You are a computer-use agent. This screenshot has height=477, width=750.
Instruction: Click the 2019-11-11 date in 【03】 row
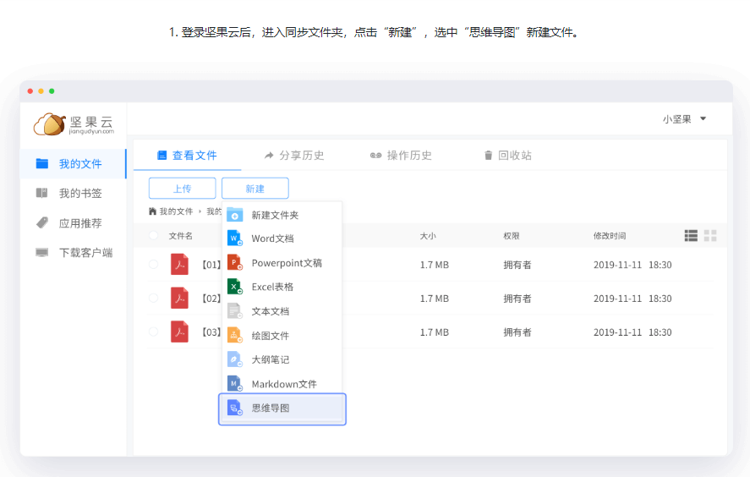tap(617, 332)
